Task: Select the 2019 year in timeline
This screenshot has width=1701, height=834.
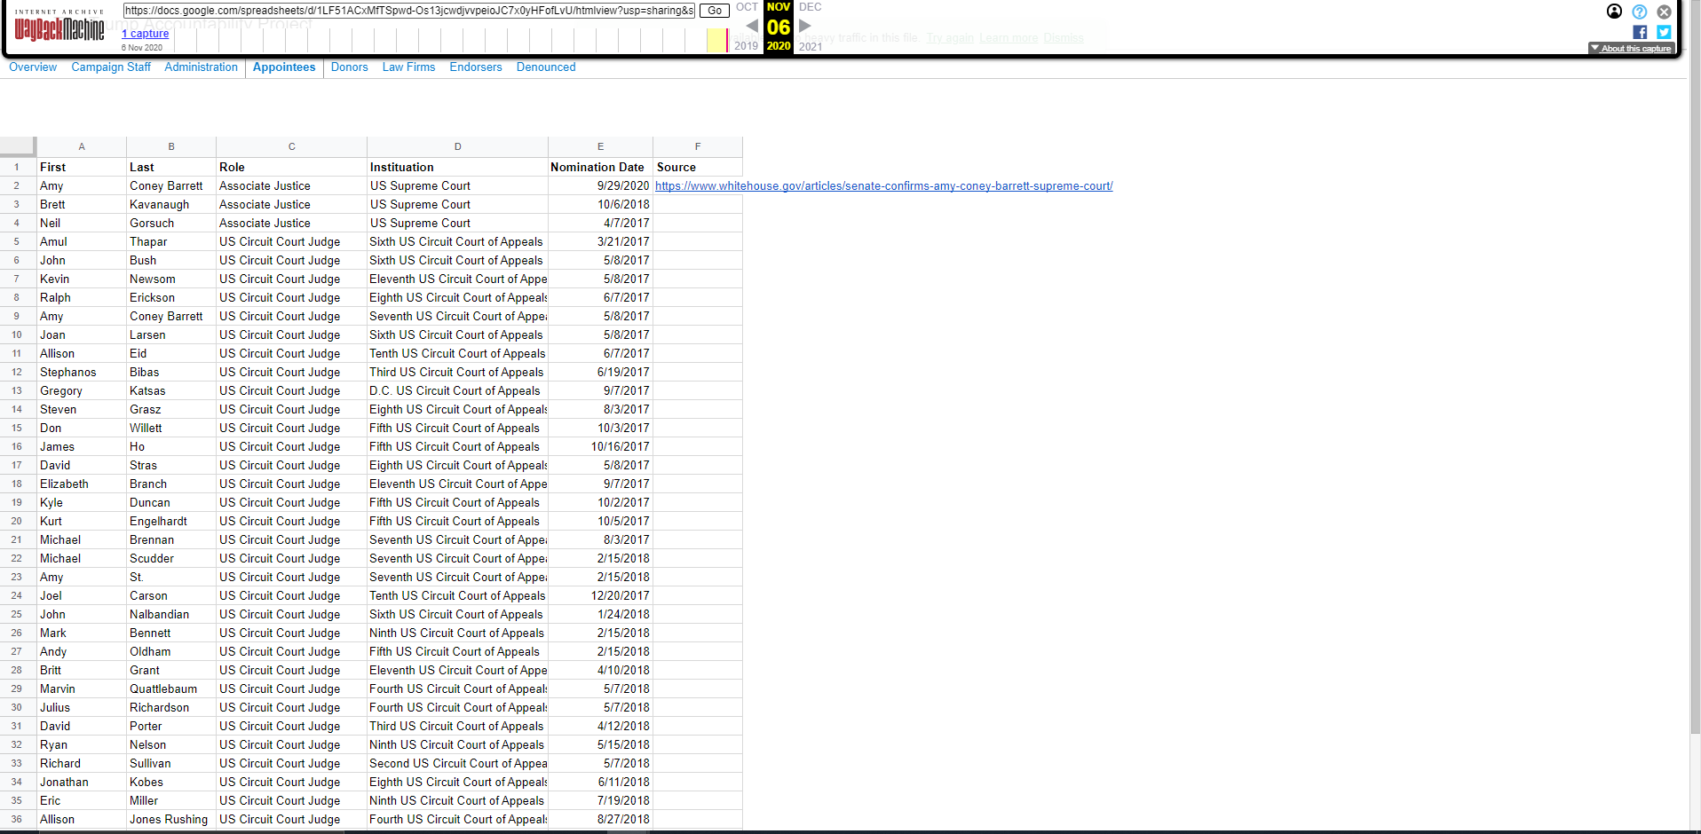Action: click(x=746, y=46)
